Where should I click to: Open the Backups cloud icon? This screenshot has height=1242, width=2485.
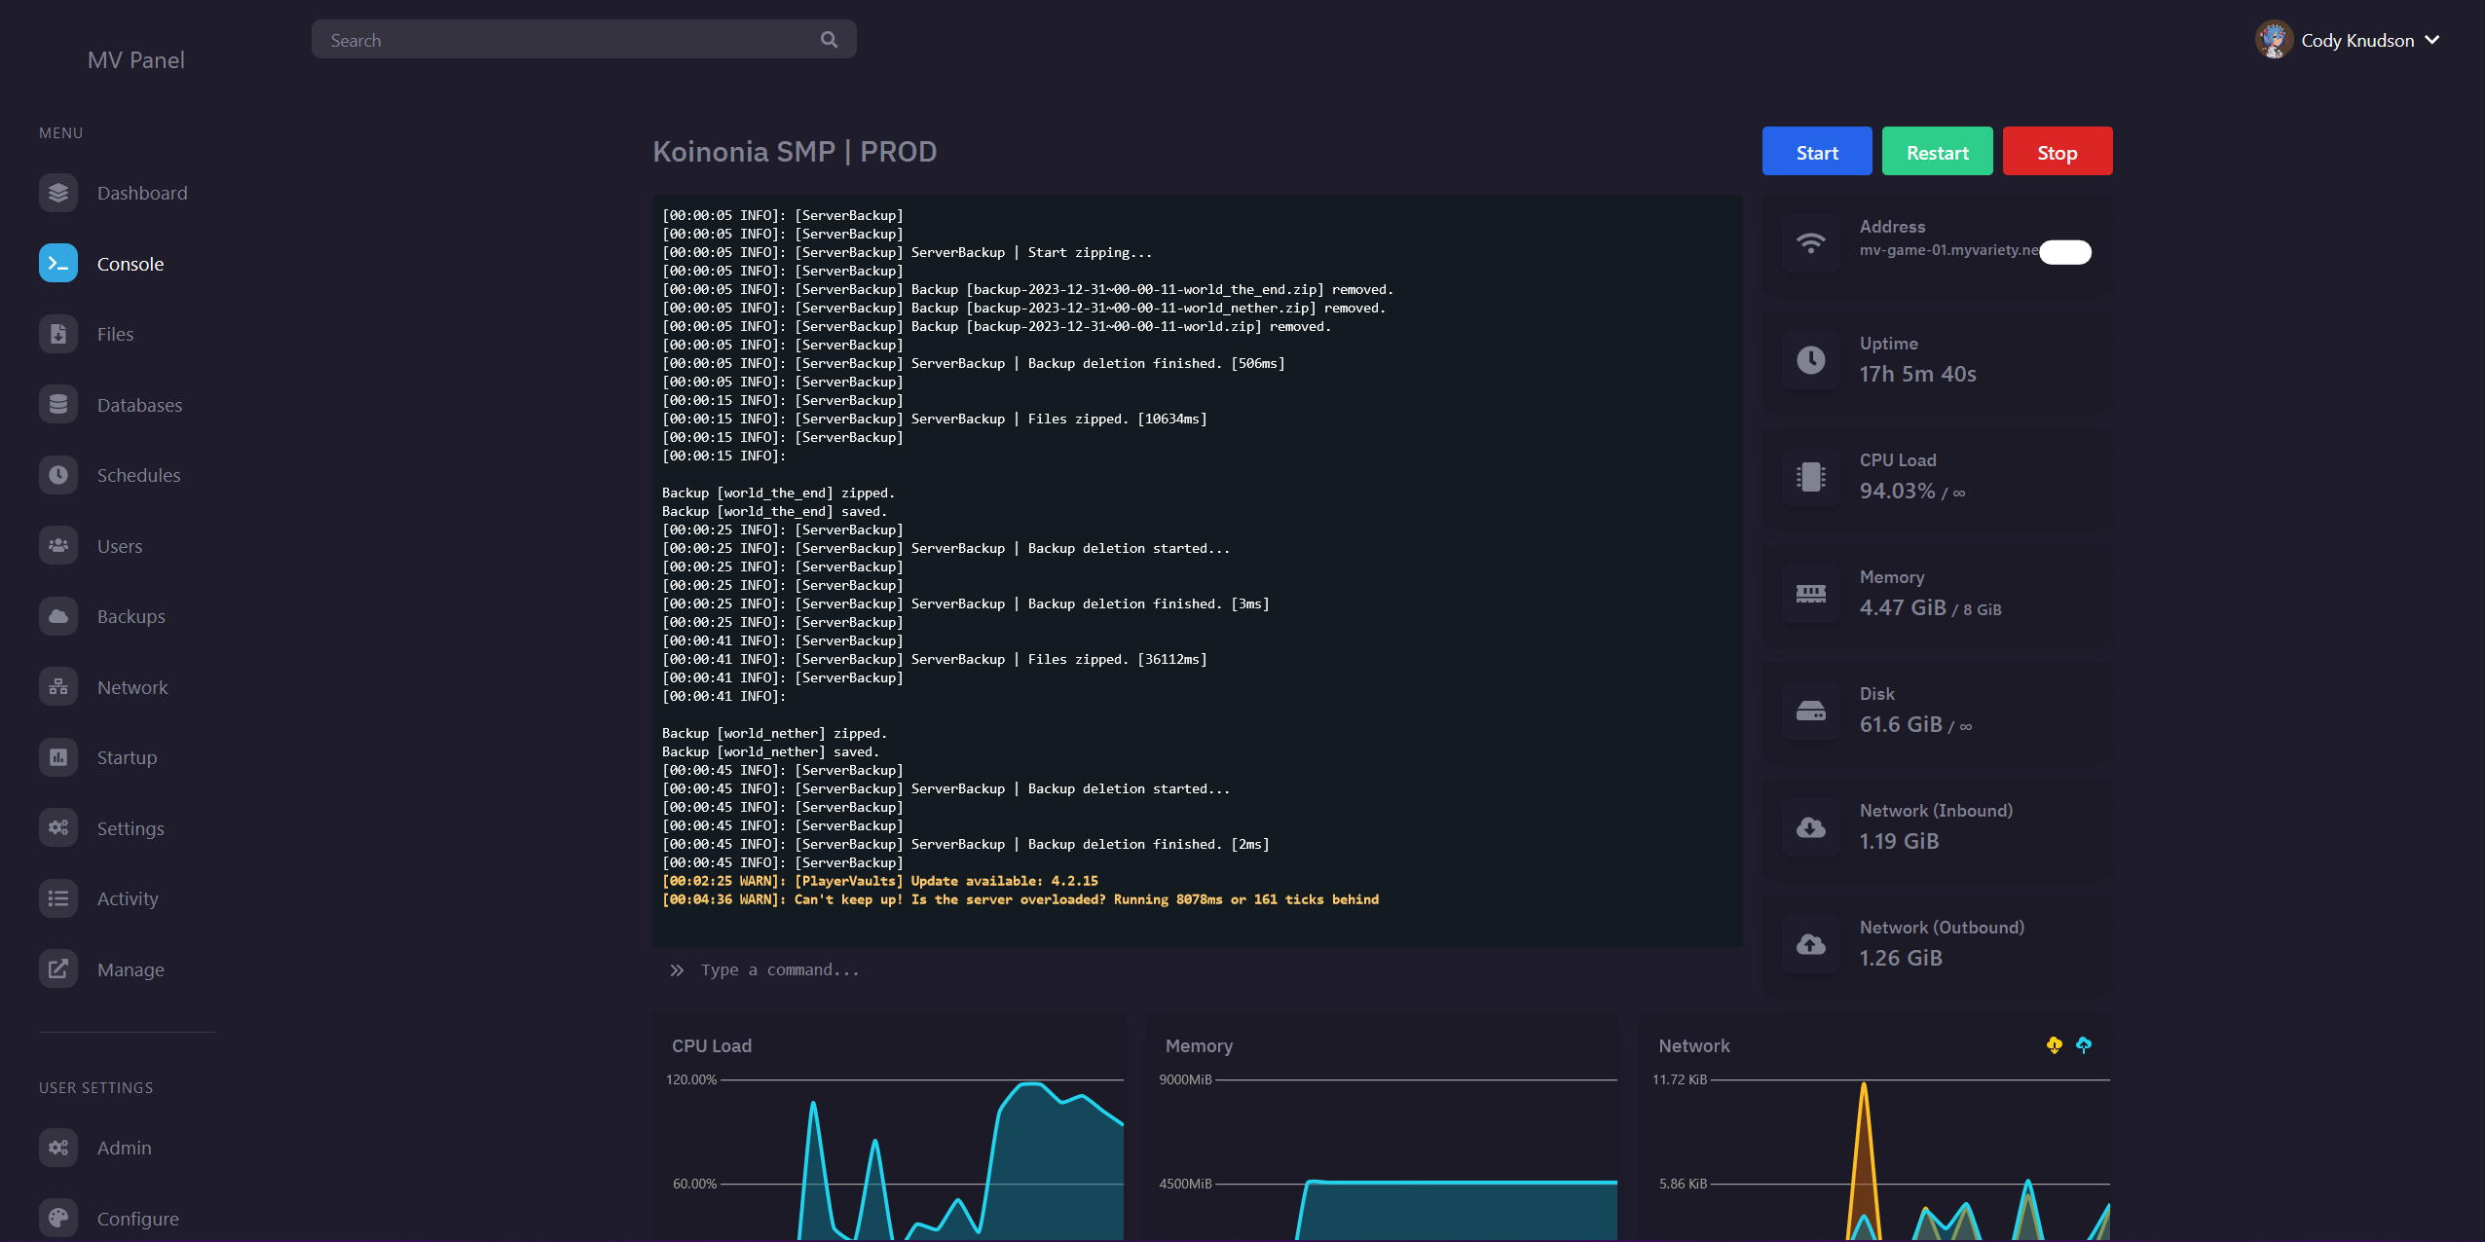pyautogui.click(x=58, y=616)
